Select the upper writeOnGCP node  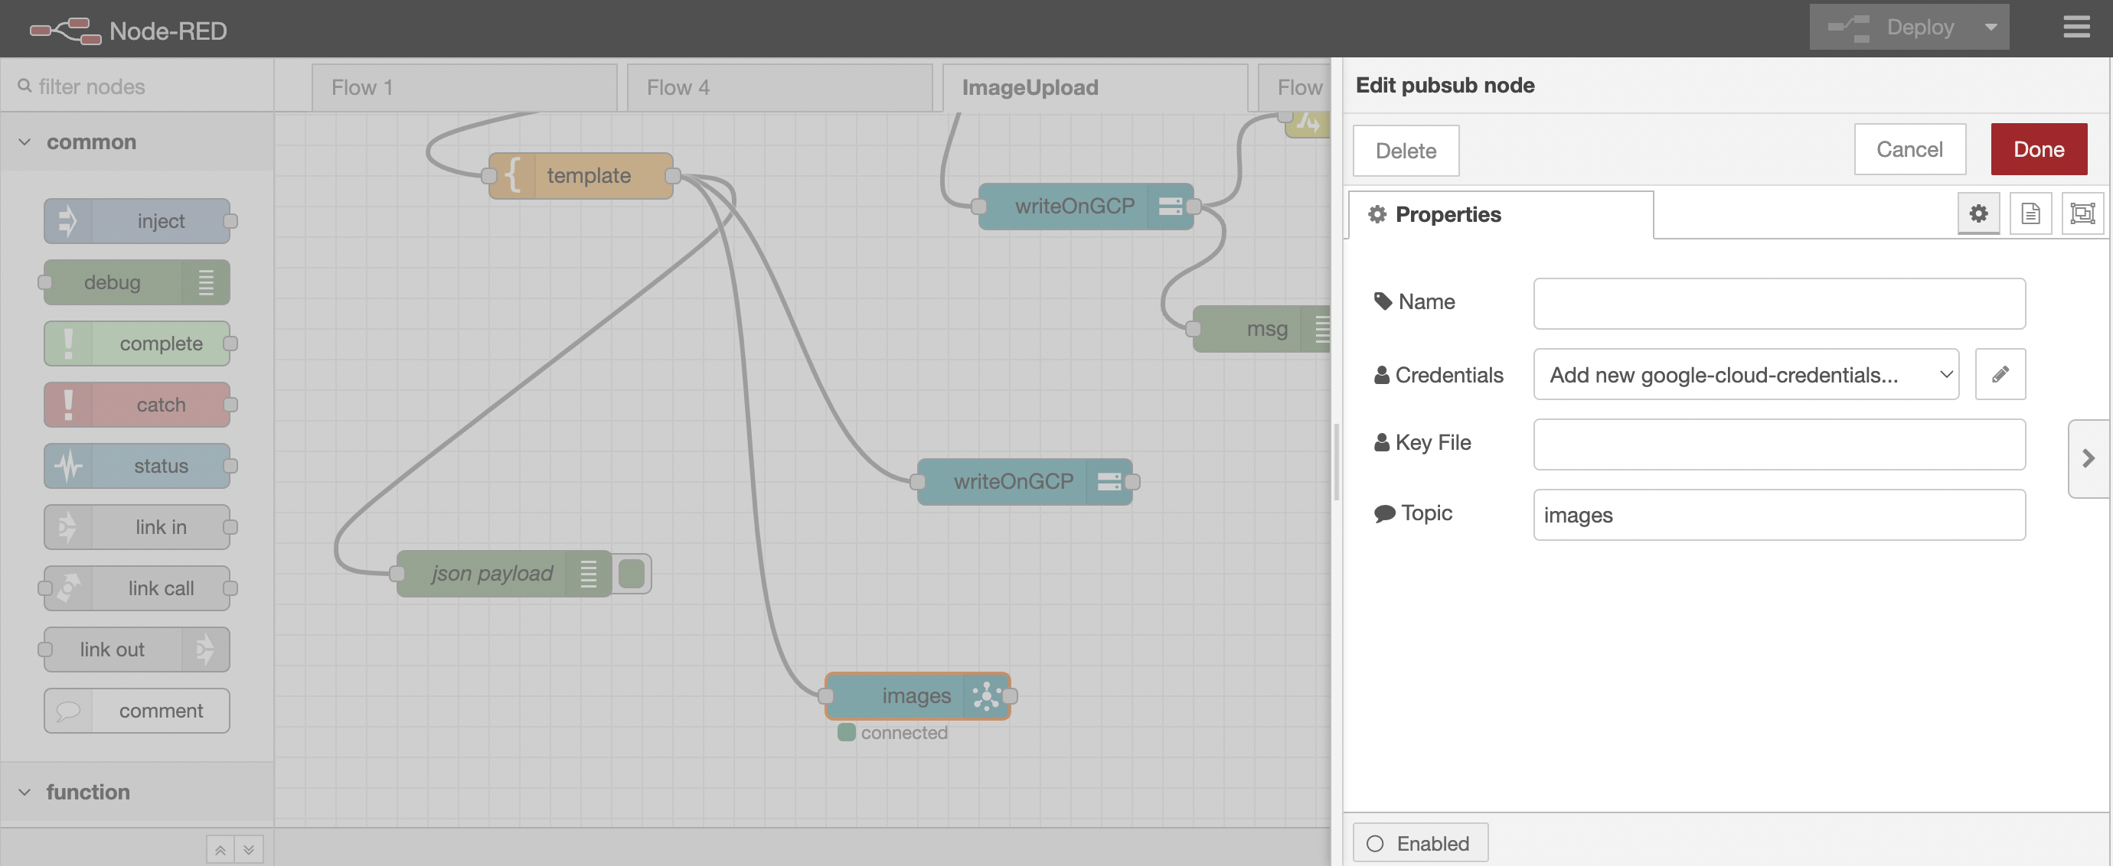pyautogui.click(x=1086, y=207)
